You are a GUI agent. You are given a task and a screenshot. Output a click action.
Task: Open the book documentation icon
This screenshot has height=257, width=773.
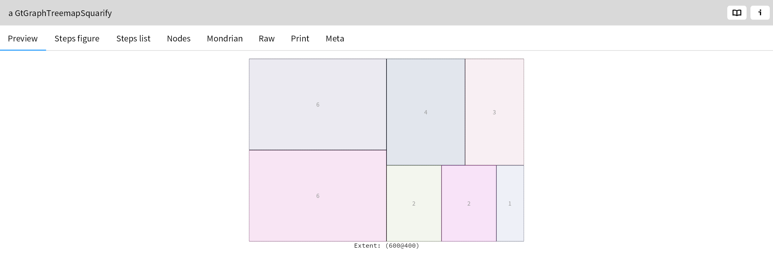click(x=737, y=13)
